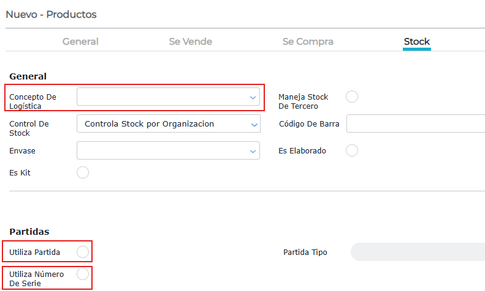Click the bold General section heading

28,76
